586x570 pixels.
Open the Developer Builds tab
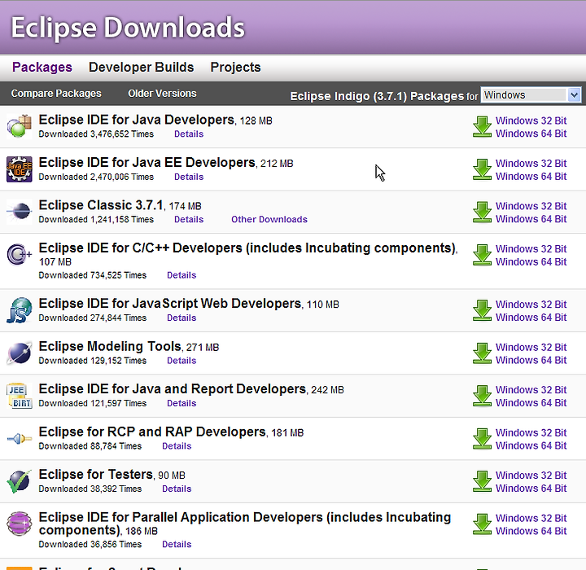click(142, 68)
